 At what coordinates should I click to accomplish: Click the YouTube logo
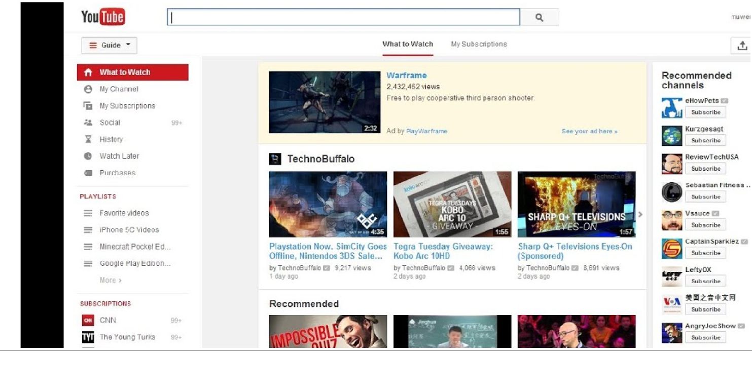pyautogui.click(x=103, y=17)
